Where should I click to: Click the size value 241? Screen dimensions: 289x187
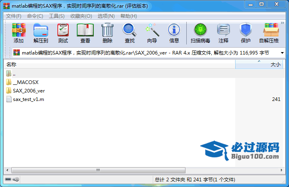click(276, 99)
